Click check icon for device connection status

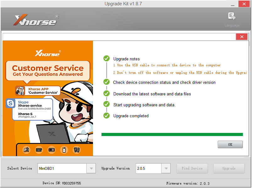107,82
